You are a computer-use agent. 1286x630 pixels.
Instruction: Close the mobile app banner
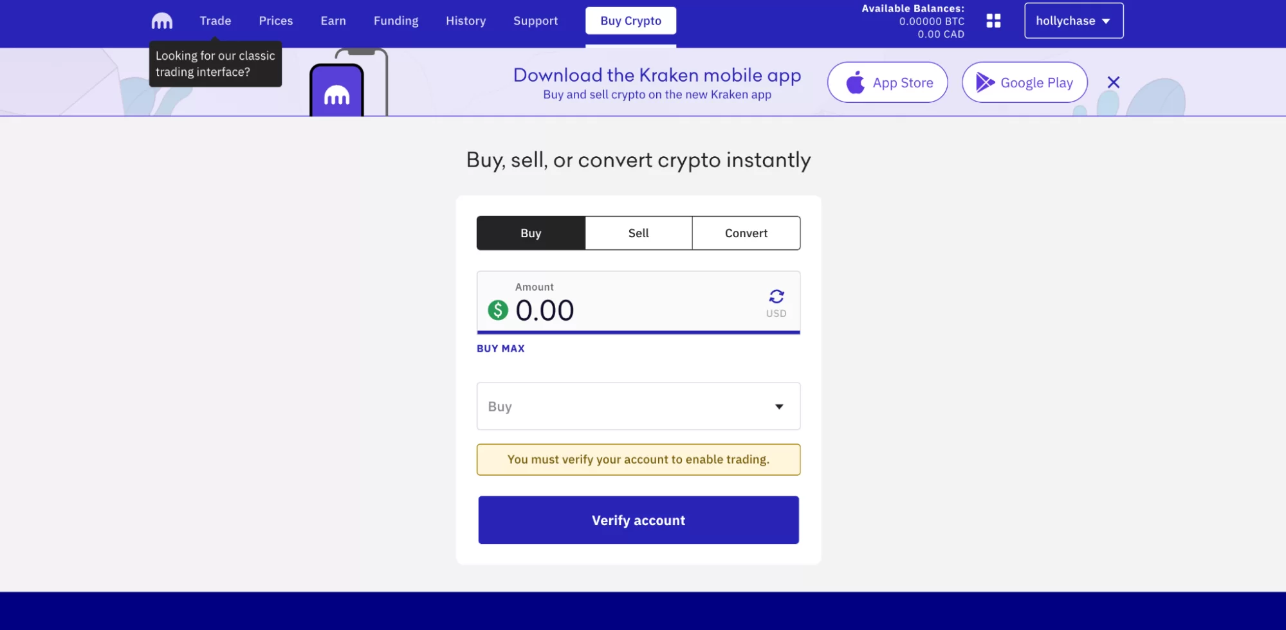1114,82
